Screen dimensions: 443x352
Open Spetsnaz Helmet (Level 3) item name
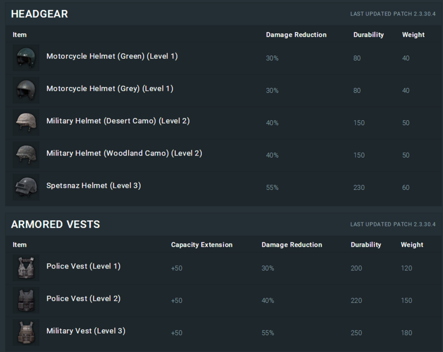94,186
